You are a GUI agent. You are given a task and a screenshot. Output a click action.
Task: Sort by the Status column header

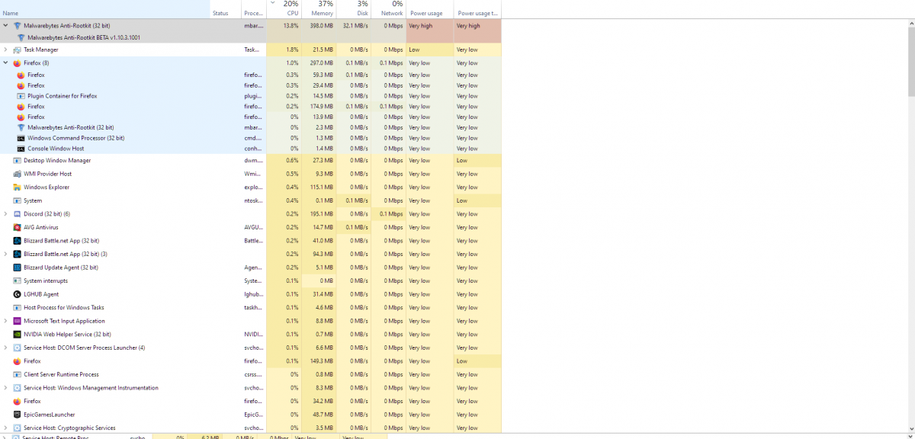click(x=226, y=10)
